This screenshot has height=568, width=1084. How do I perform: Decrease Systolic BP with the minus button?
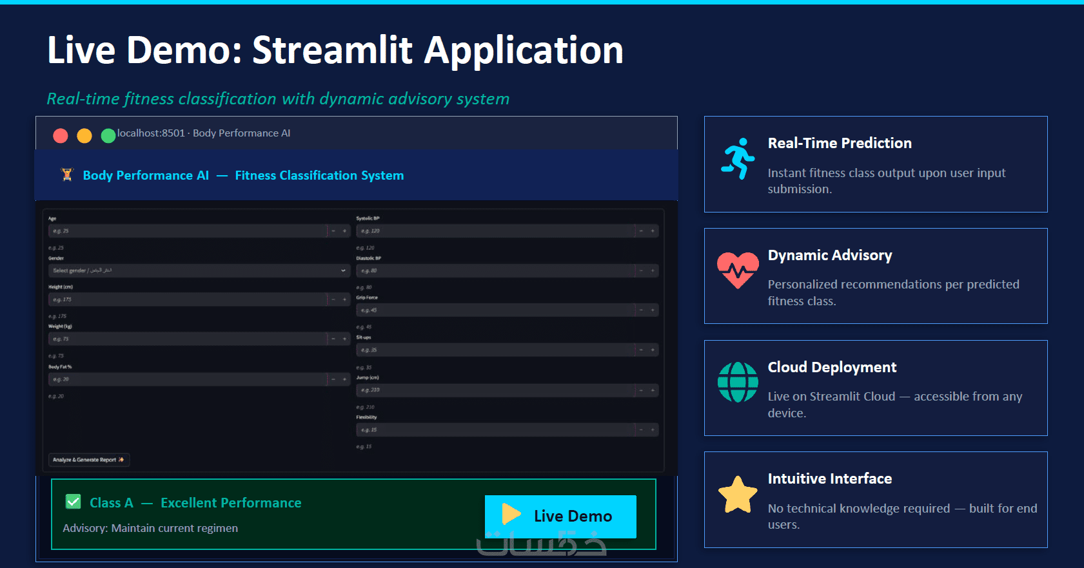[642, 231]
